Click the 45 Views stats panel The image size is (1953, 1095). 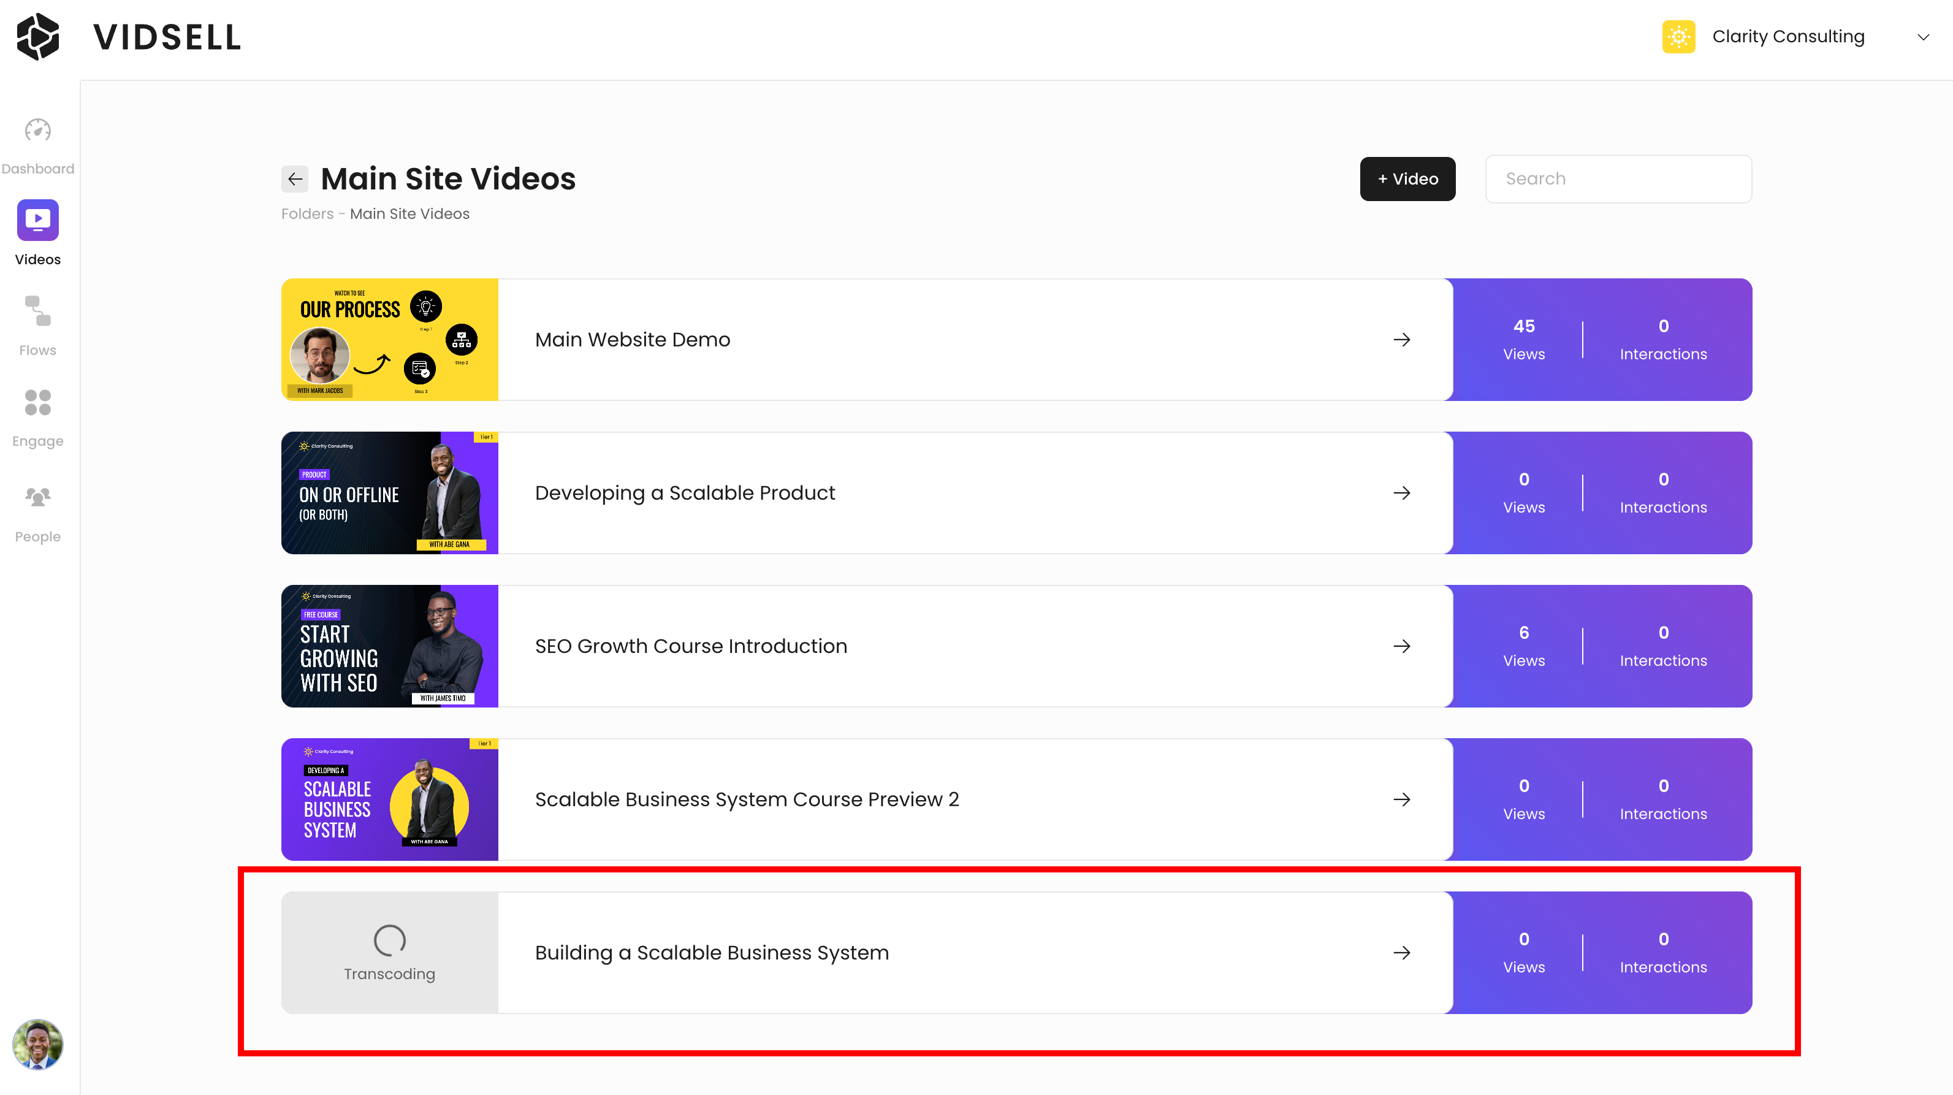[x=1523, y=339]
